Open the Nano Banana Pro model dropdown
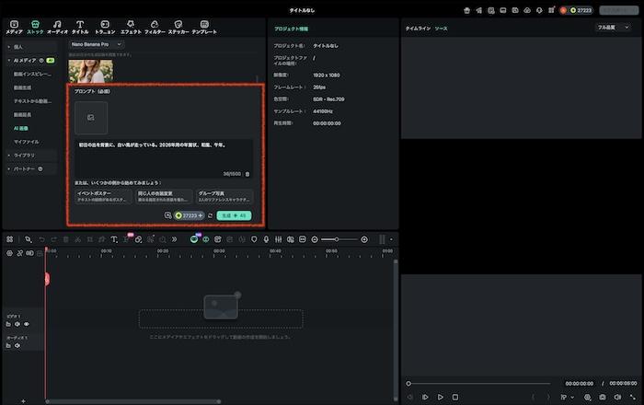 97,44
